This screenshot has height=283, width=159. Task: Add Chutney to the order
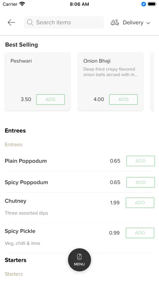[x=140, y=202]
